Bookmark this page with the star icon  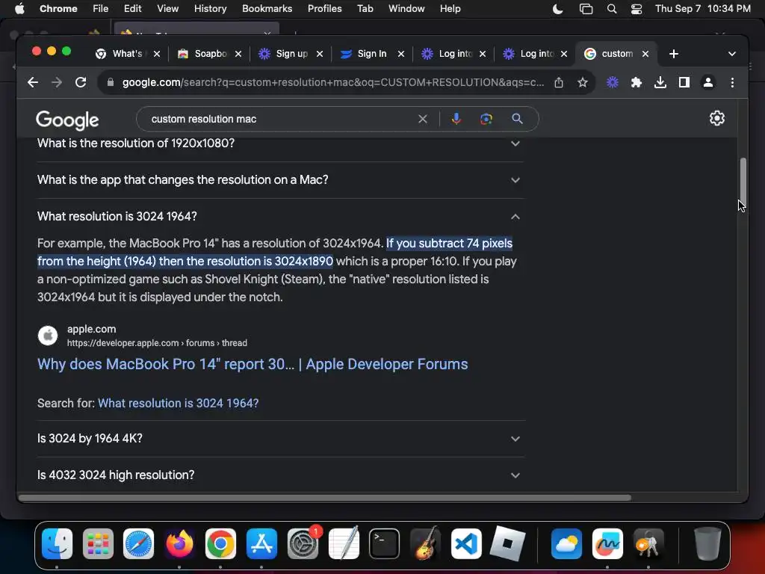click(x=583, y=82)
